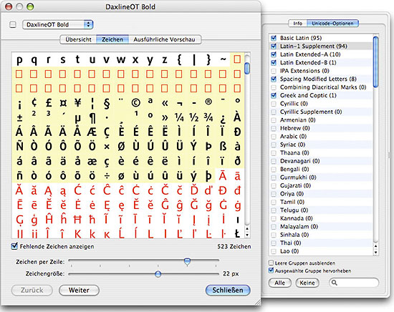The width and height of the screenshot is (394, 312).
Task: Toggle Latin Extended-B (1) checkbox
Action: point(274,62)
